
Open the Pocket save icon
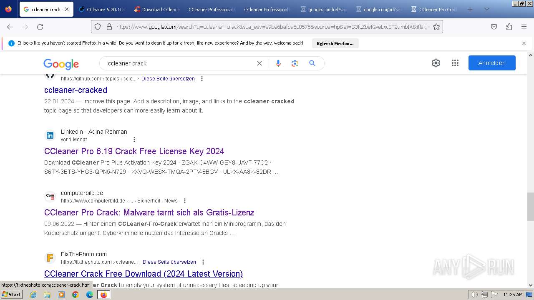click(494, 27)
